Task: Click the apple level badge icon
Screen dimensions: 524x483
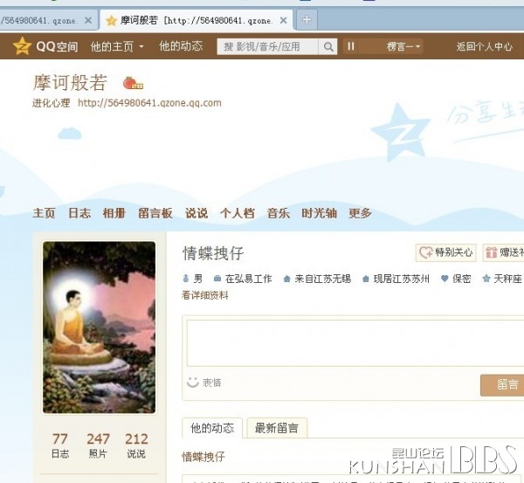Action: tap(133, 83)
